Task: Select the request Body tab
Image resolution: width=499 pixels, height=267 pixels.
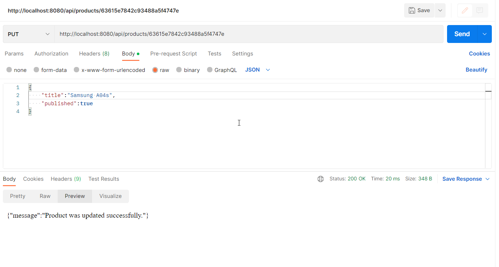Action: click(130, 54)
